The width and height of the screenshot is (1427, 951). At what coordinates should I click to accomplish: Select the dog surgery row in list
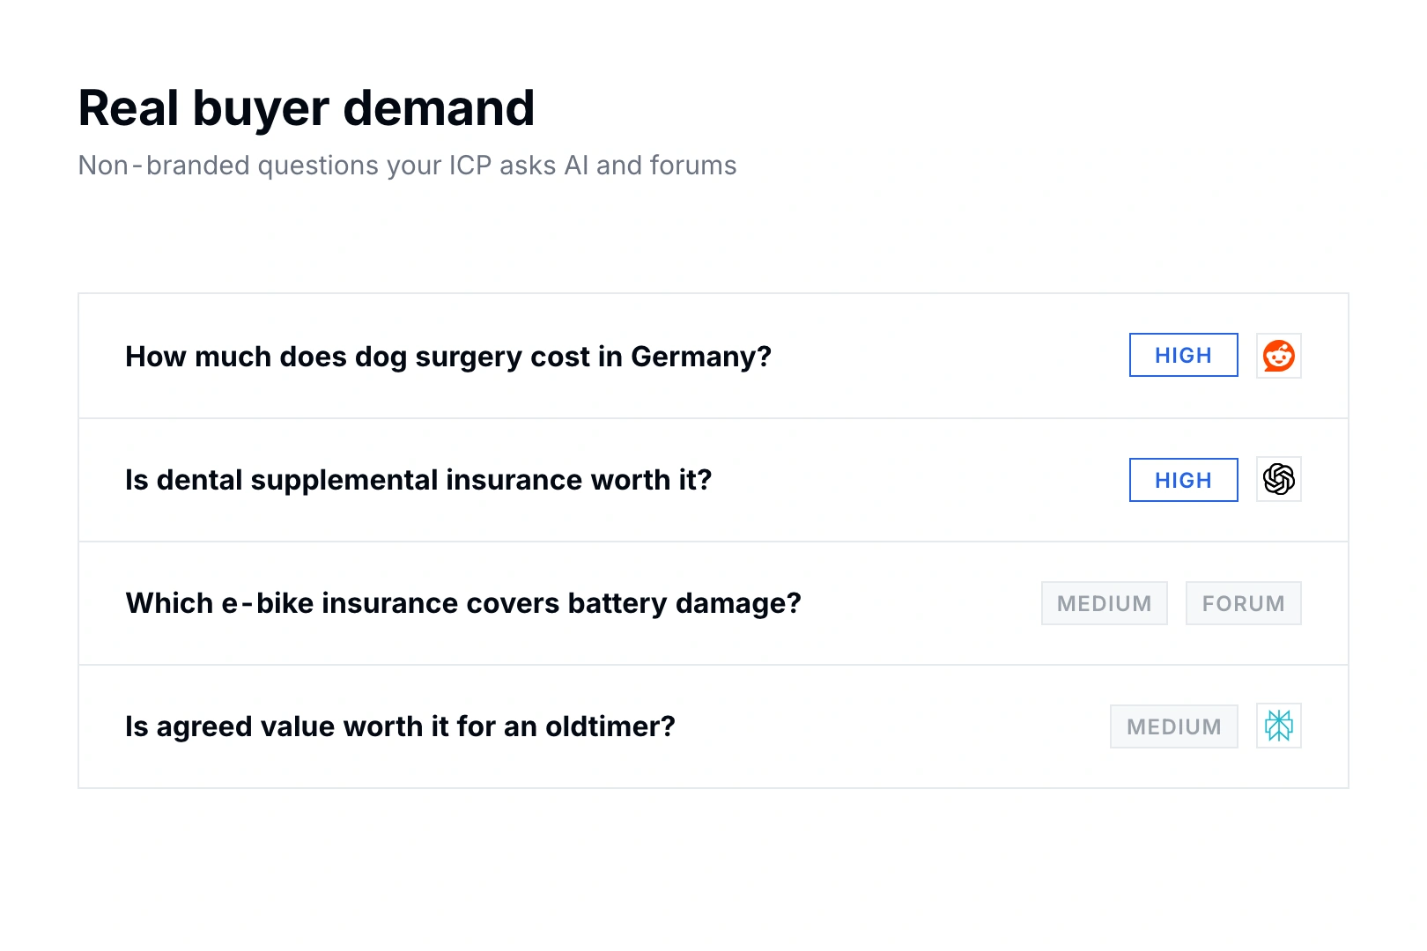pyautogui.click(x=713, y=356)
